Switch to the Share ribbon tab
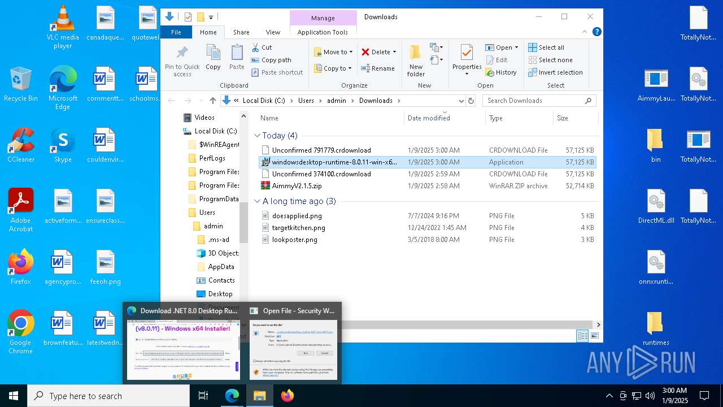Image resolution: width=723 pixels, height=407 pixels. pos(241,32)
